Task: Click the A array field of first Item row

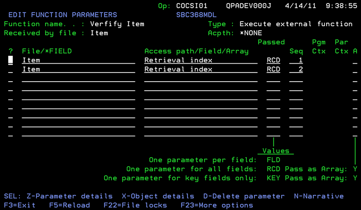Action: click(x=355, y=60)
